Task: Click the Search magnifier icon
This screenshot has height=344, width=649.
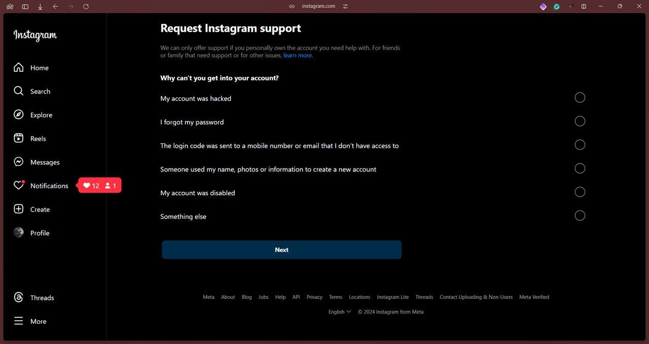Action: [19, 91]
